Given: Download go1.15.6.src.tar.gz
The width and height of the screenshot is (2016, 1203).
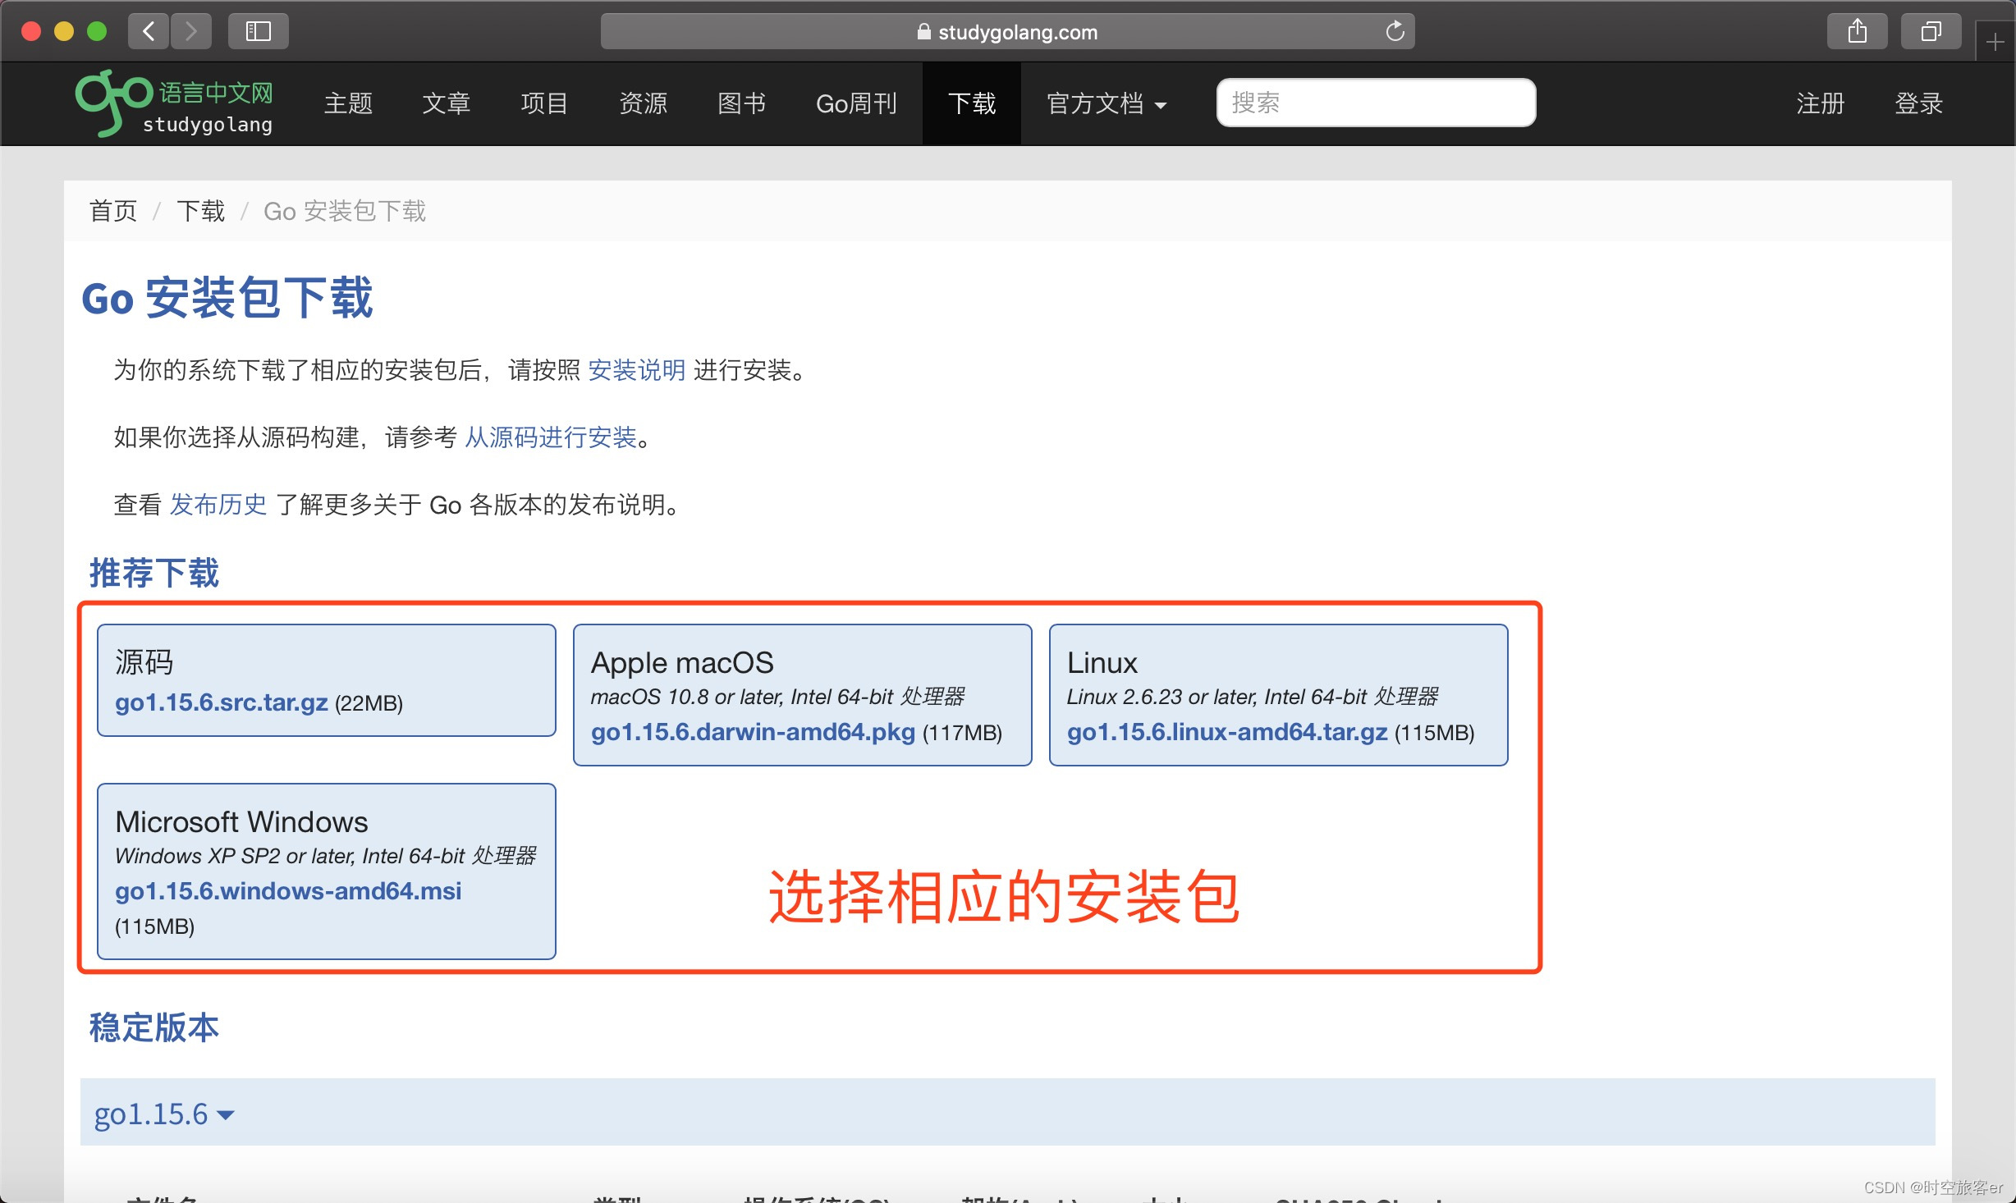Looking at the screenshot, I should [222, 702].
